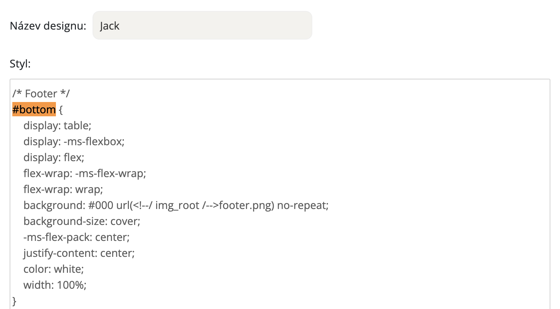
Task: Click the display: -ms-flexbox line
Action: click(x=74, y=141)
